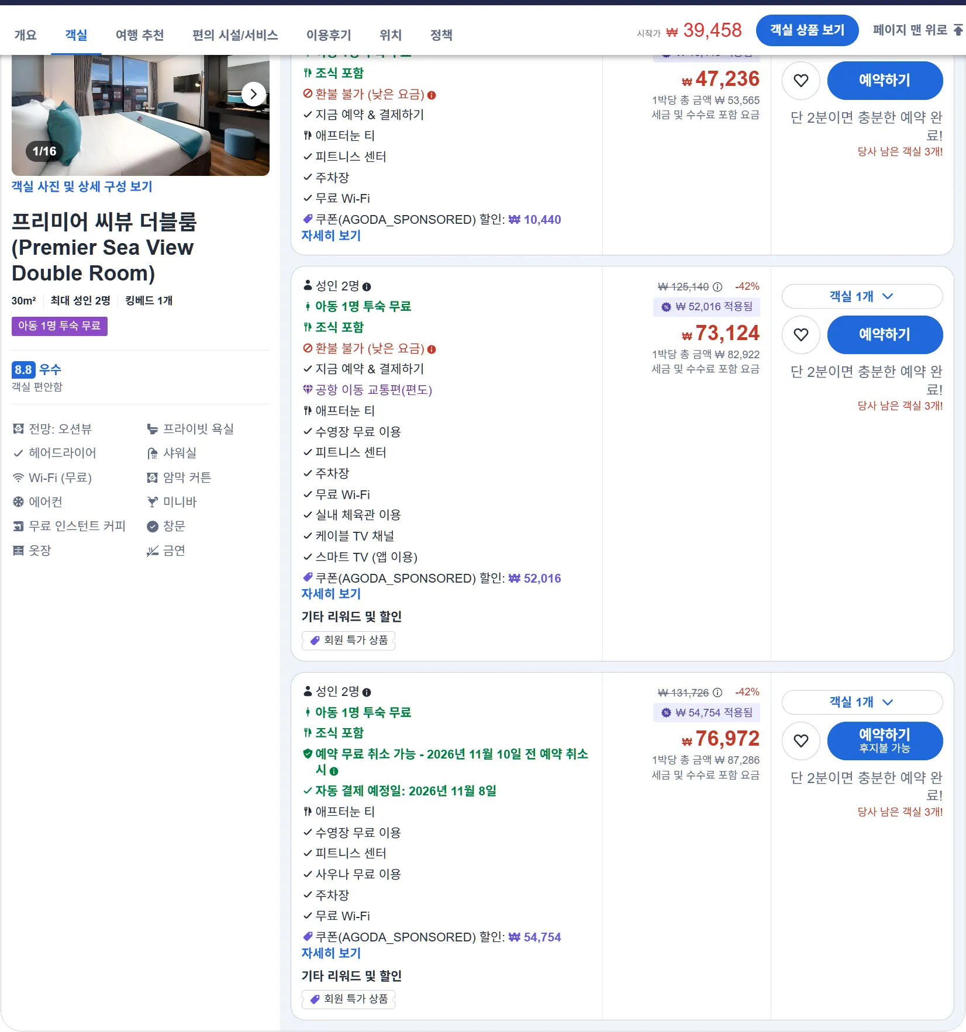The height and width of the screenshot is (1032, 966).
Task: Click 페이지 맨 위로 to return top
Action: (x=917, y=30)
